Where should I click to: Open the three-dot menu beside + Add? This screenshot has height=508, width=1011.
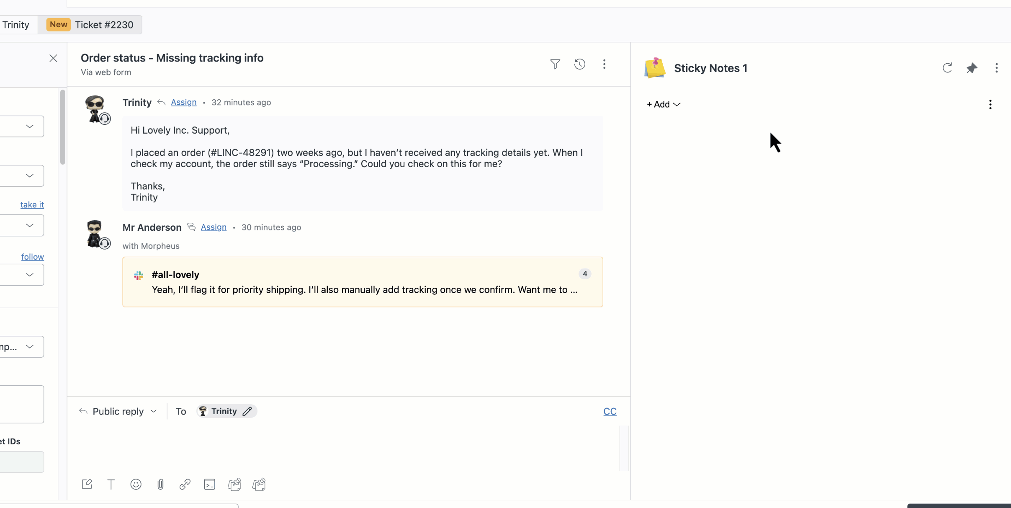(990, 104)
